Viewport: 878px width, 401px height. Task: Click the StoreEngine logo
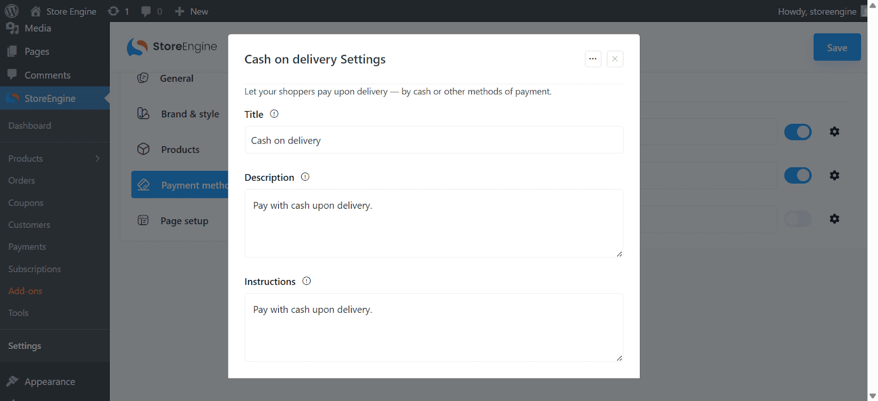pyautogui.click(x=172, y=47)
